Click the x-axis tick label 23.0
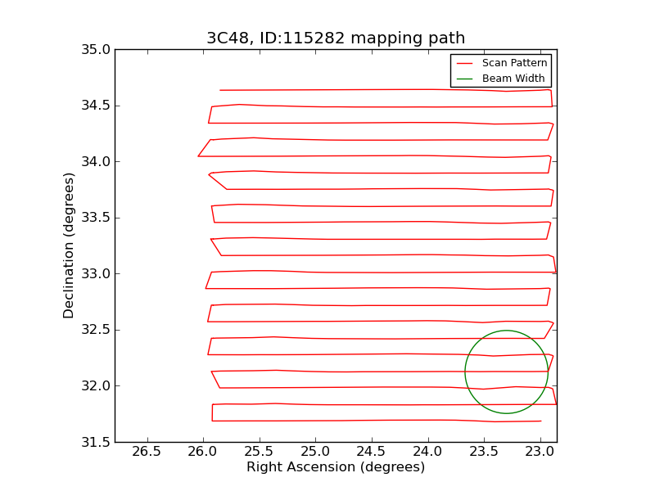The height and width of the screenshot is (491, 655). (x=540, y=452)
